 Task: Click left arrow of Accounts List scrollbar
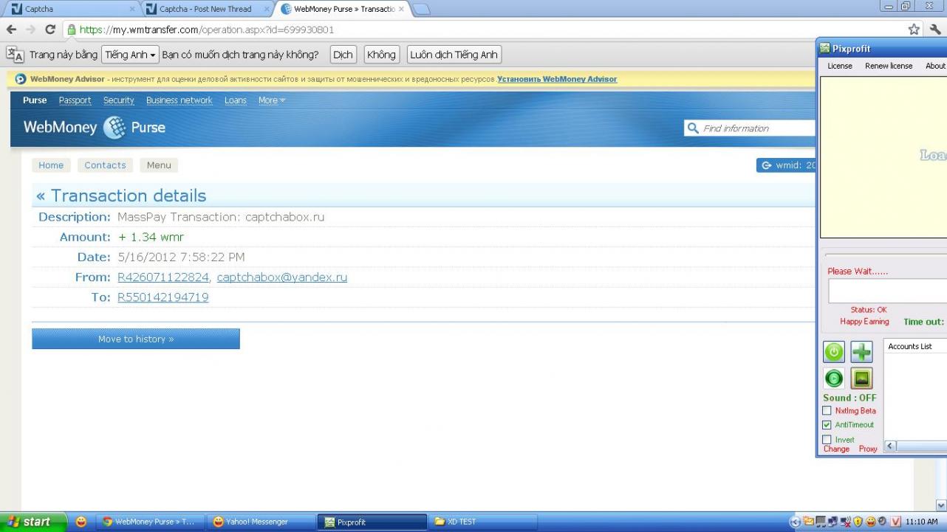point(890,446)
